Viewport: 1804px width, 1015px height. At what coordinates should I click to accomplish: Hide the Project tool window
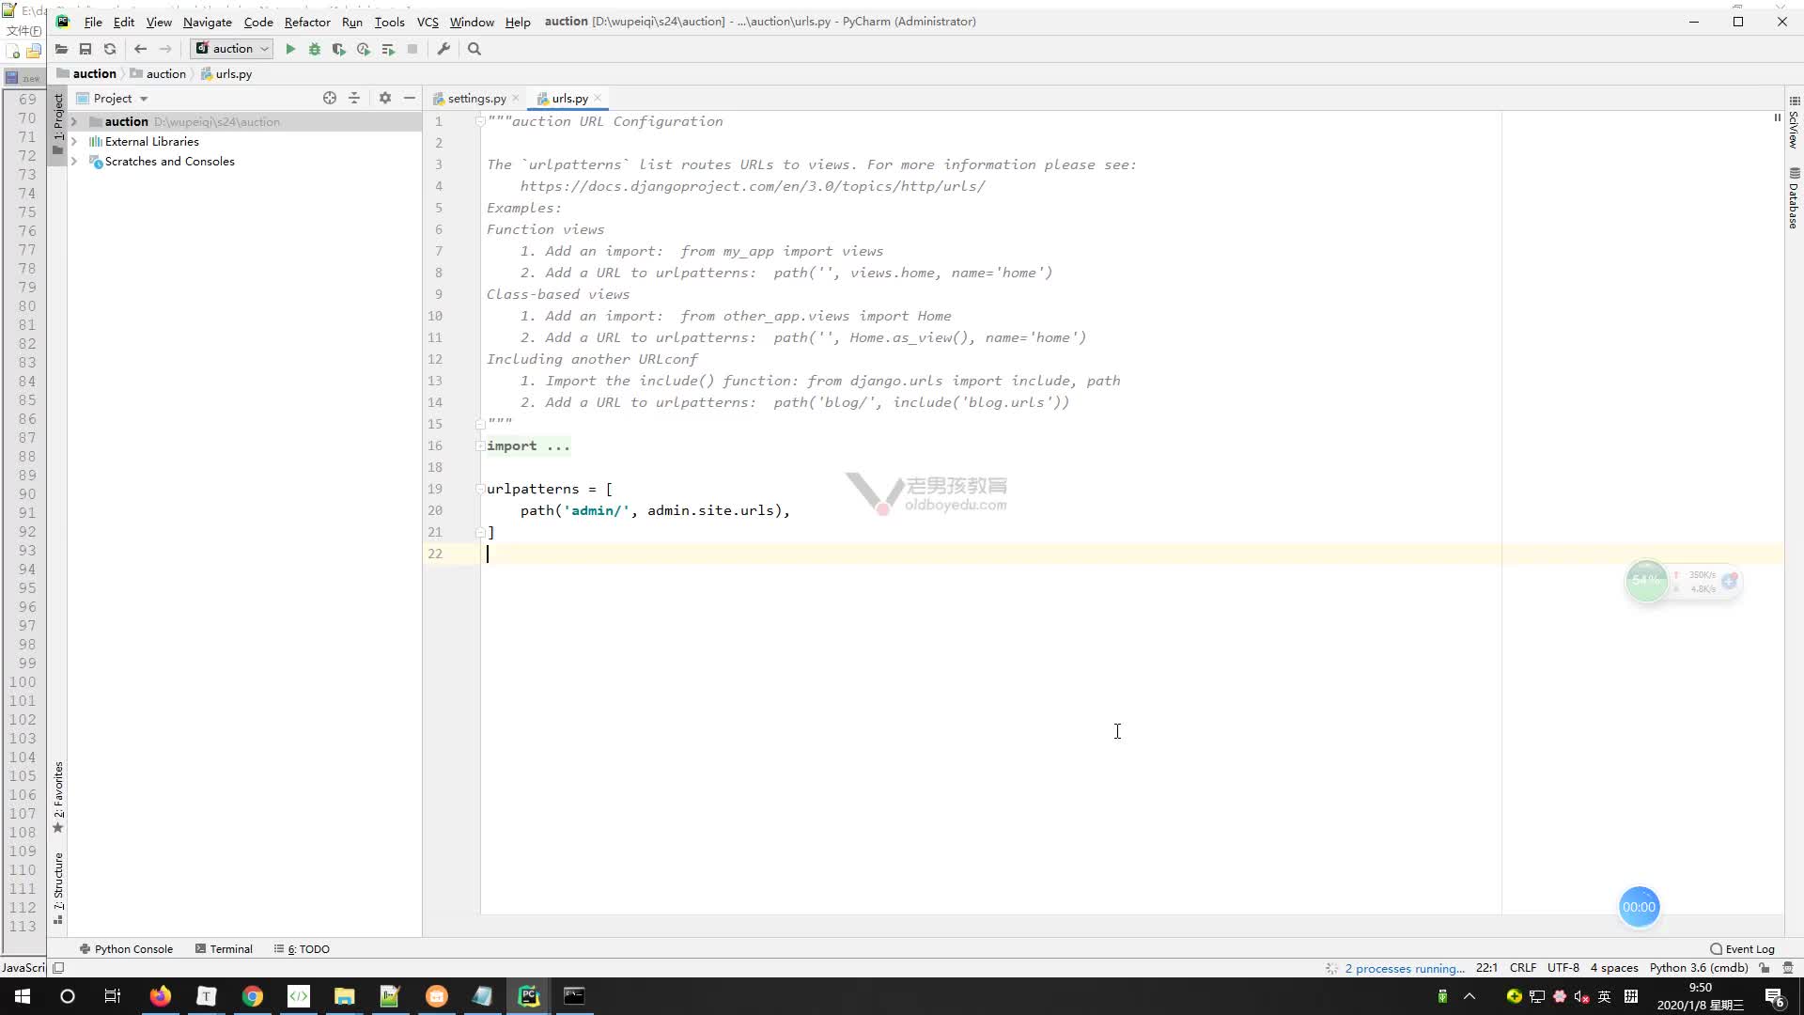point(410,98)
